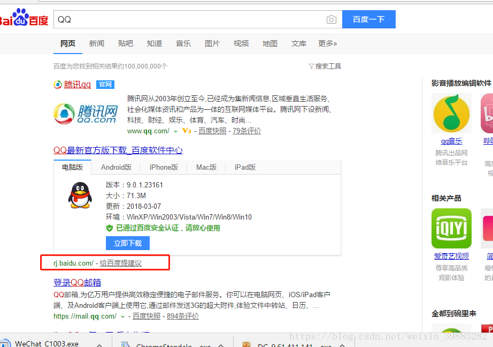Expand ChromeStandalo...exe download options arrow
This screenshot has height=347, width=493.
[221, 345]
